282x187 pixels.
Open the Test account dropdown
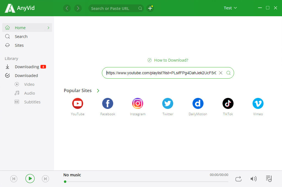(230, 8)
